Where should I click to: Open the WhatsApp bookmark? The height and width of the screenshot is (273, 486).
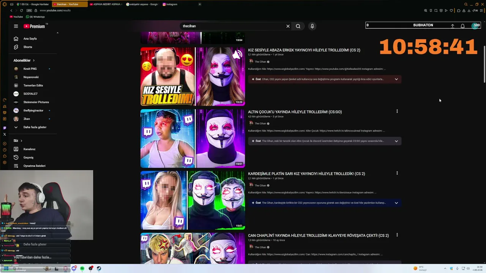35,17
